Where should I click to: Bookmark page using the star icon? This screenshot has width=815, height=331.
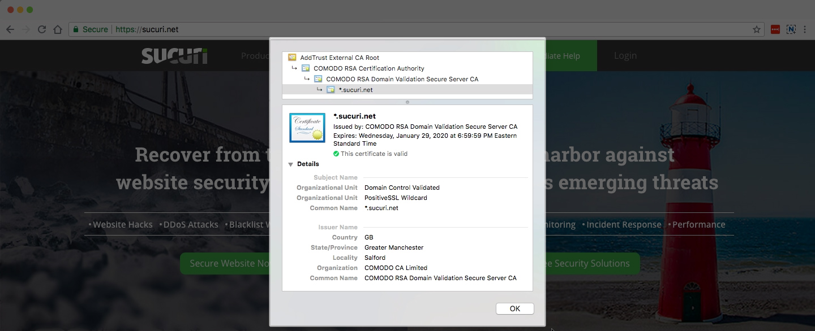[x=757, y=29]
